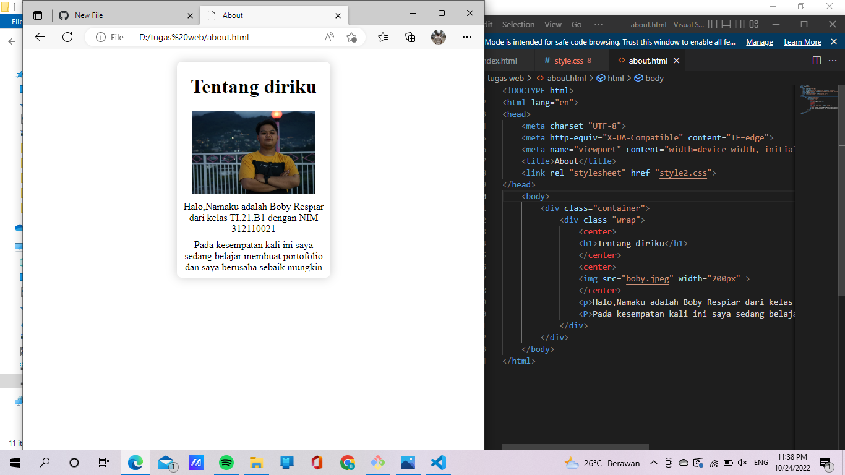The height and width of the screenshot is (475, 845).
Task: Mute system volume from the tray
Action: point(742,462)
